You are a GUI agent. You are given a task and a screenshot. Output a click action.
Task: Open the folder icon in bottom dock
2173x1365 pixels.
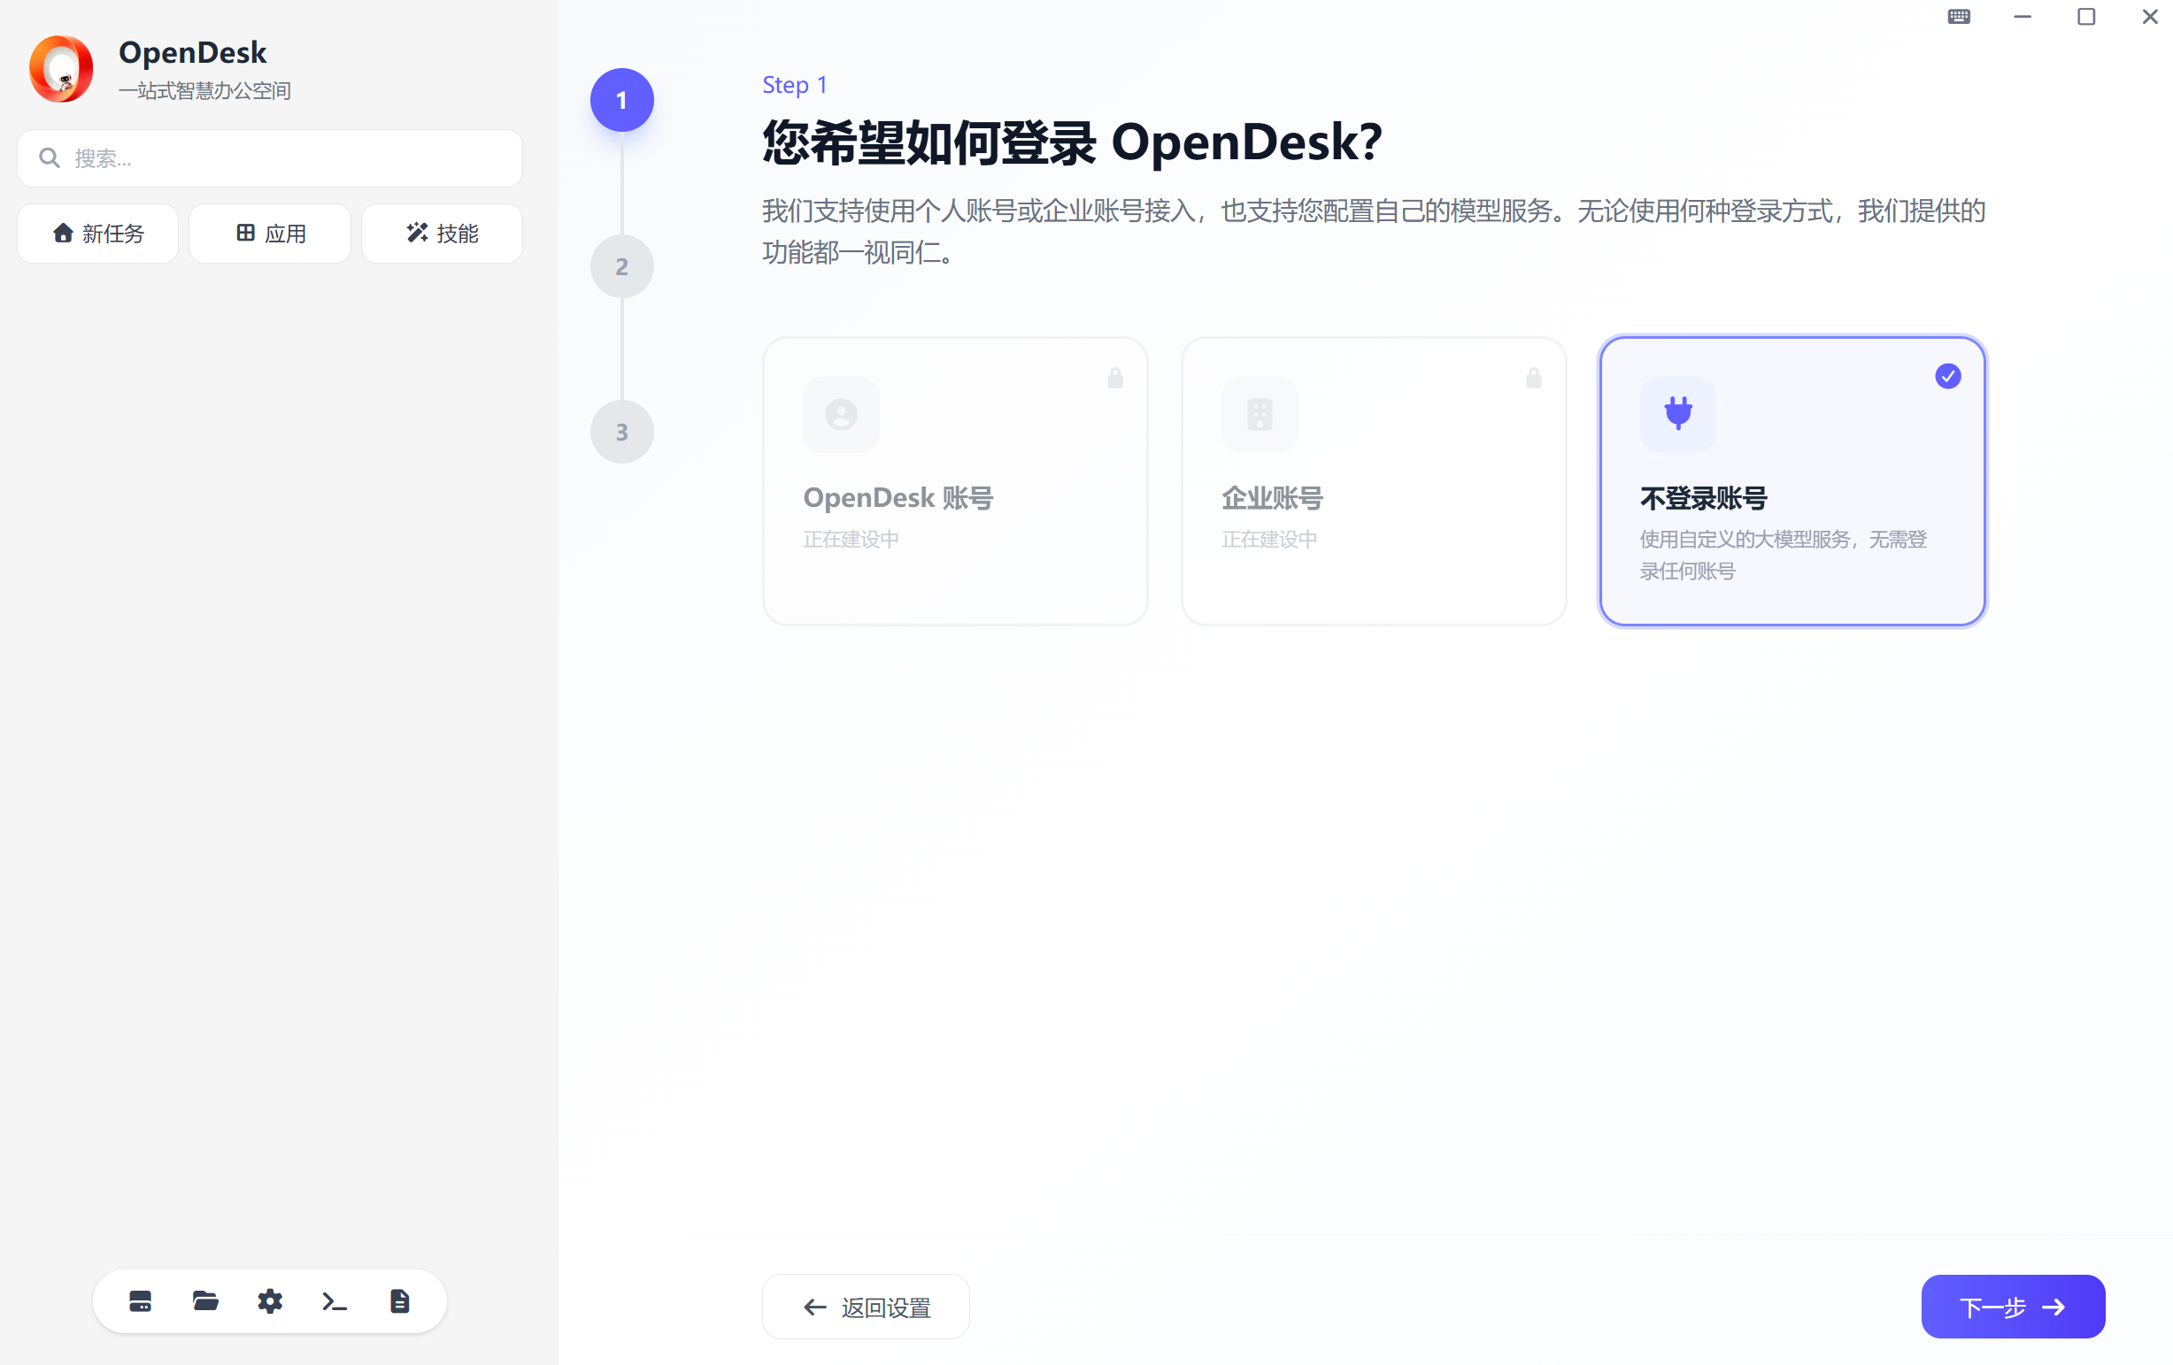point(204,1301)
